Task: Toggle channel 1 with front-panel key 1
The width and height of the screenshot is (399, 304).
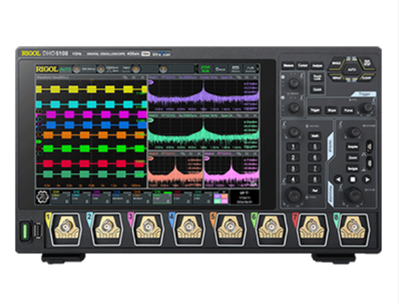Action: click(293, 147)
